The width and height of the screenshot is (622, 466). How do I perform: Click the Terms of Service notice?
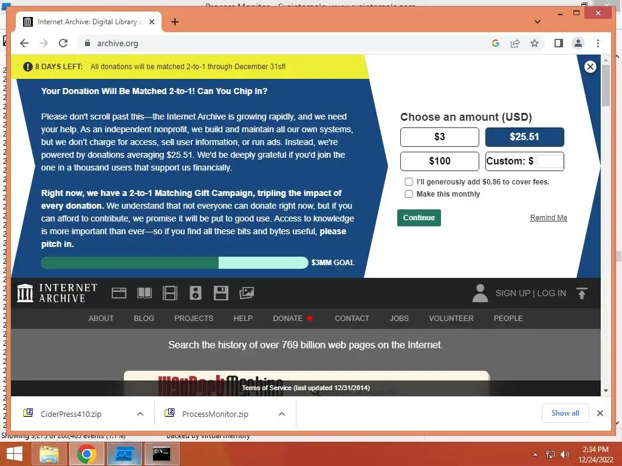pos(306,388)
